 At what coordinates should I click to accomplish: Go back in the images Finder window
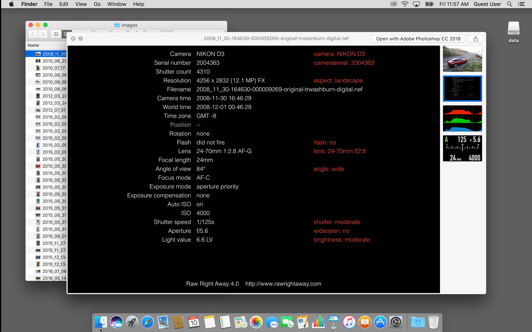click(x=33, y=34)
